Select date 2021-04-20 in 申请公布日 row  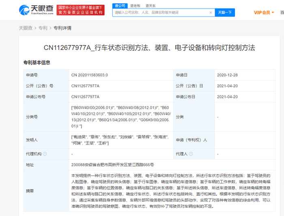point(227,97)
